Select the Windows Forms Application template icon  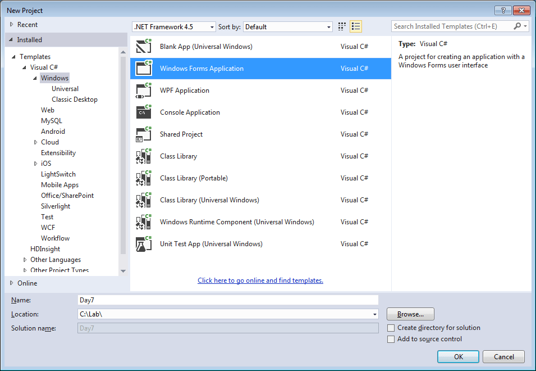coord(143,68)
